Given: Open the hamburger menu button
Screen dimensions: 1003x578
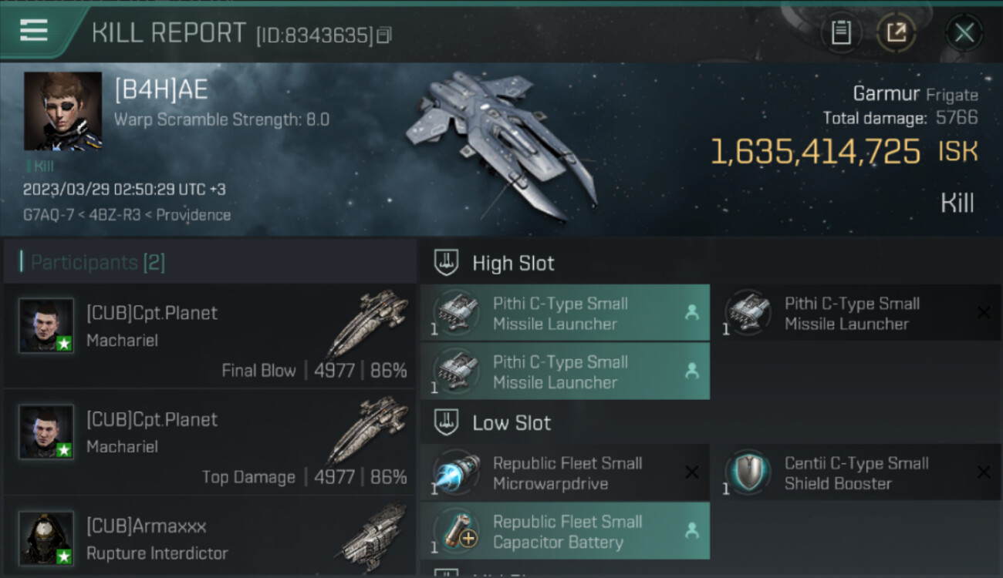Looking at the screenshot, I should point(34,31).
